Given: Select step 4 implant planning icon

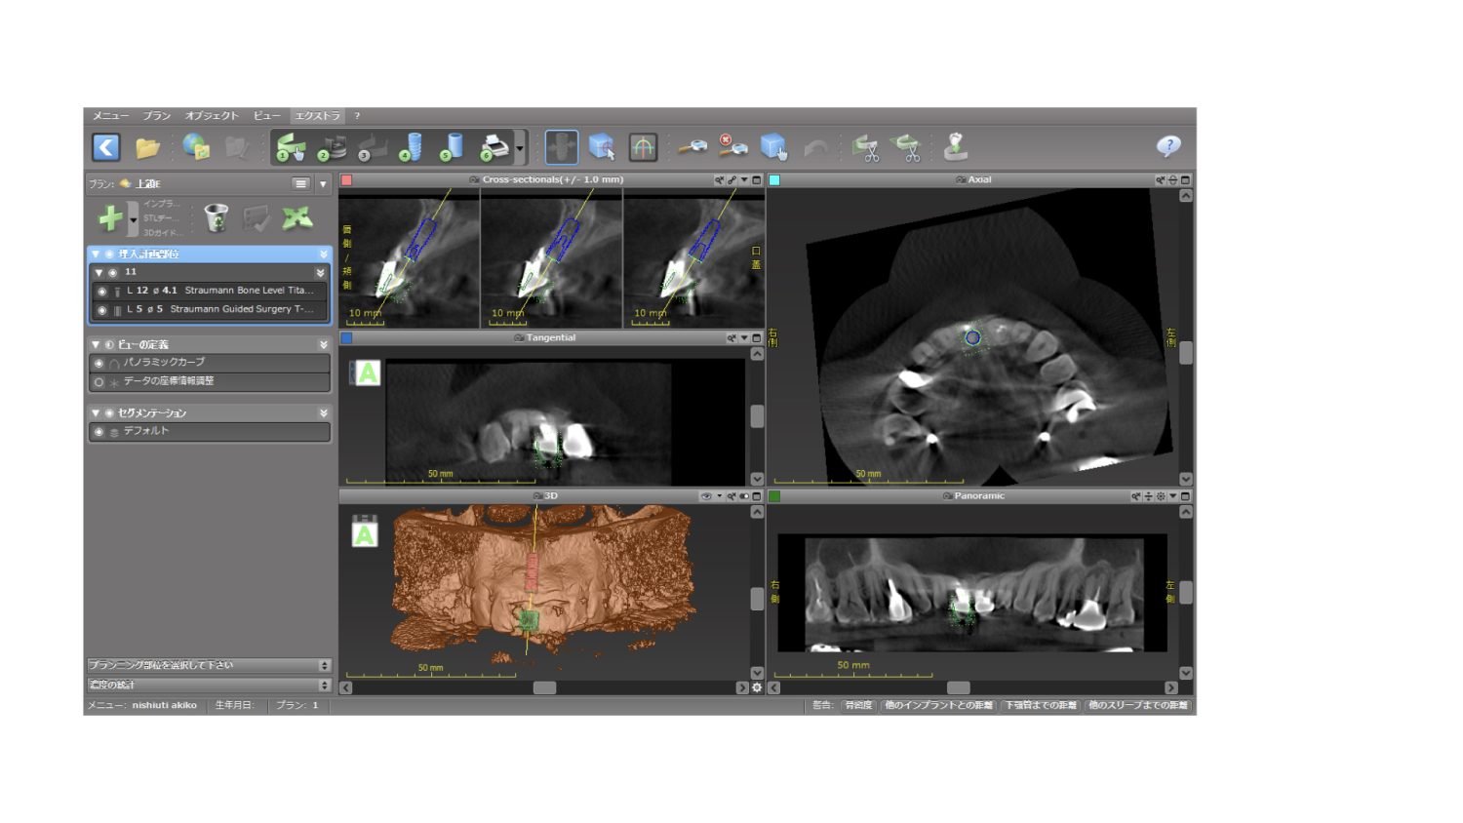Looking at the screenshot, I should click(x=412, y=147).
